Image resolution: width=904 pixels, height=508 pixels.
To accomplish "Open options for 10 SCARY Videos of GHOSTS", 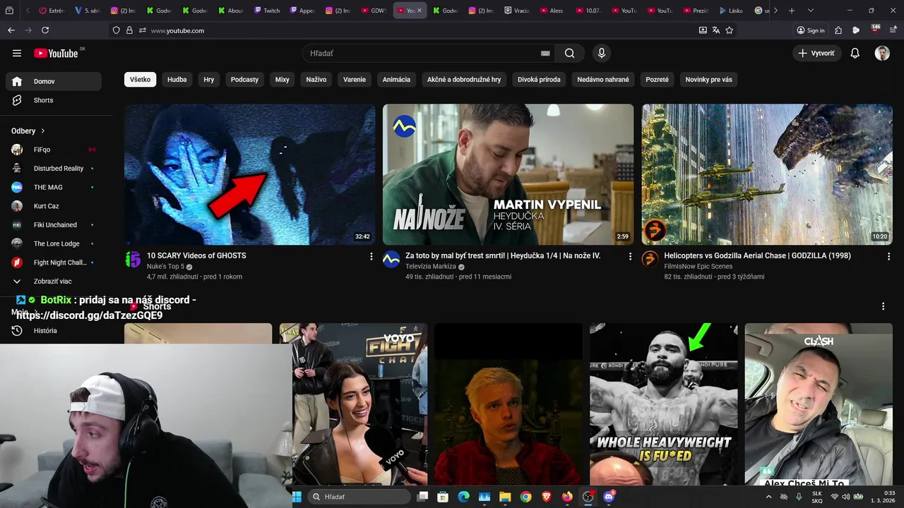I will [x=371, y=257].
